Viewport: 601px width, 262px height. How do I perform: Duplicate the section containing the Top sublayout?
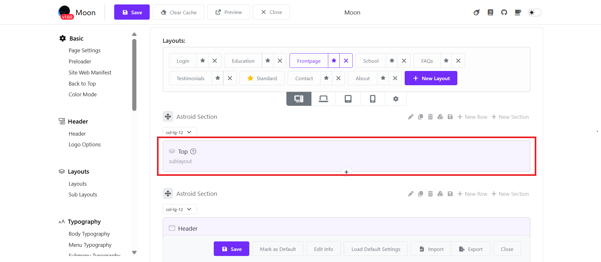point(421,117)
